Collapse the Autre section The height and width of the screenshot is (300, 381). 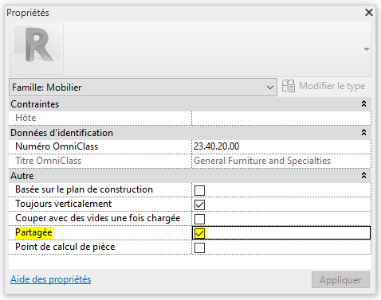[x=363, y=175]
